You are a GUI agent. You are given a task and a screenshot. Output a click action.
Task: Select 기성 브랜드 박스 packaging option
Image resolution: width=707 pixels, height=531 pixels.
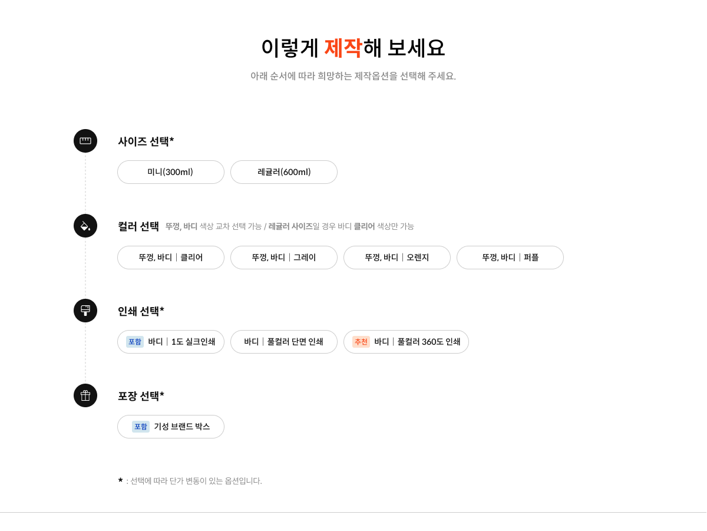(x=181, y=427)
